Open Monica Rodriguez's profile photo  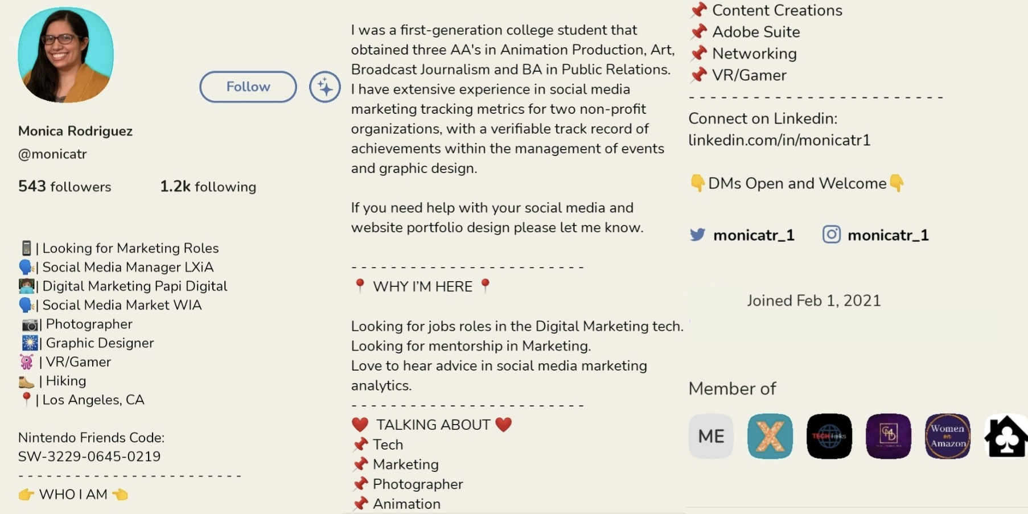coord(65,55)
